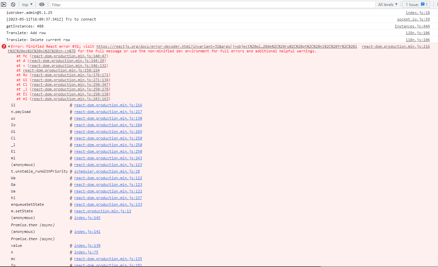
Task: Open react.production.min.js:12 beside m.setState
Action: (x=103, y=211)
